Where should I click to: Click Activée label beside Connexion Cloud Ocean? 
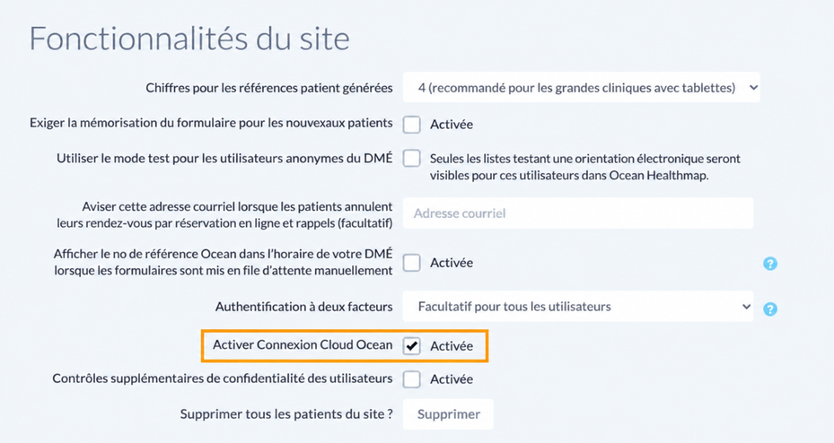click(452, 346)
